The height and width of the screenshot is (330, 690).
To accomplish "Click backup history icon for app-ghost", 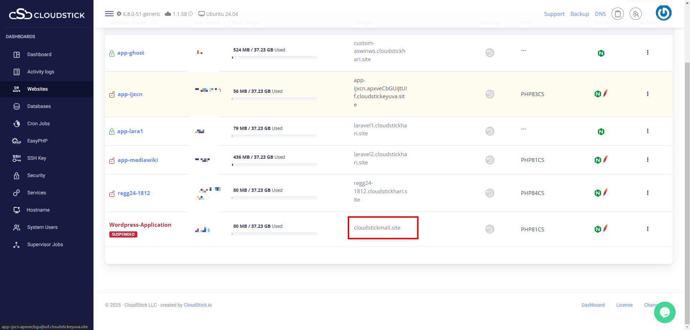I will click(490, 53).
